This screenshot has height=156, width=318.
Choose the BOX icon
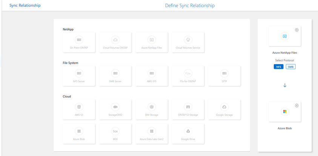pyautogui.click(x=115, y=131)
